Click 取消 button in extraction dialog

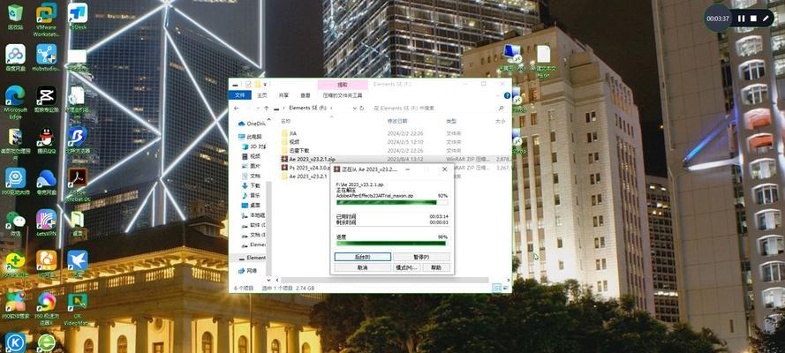pos(362,268)
